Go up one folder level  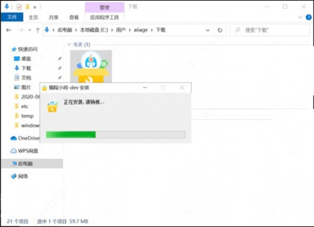point(38,30)
